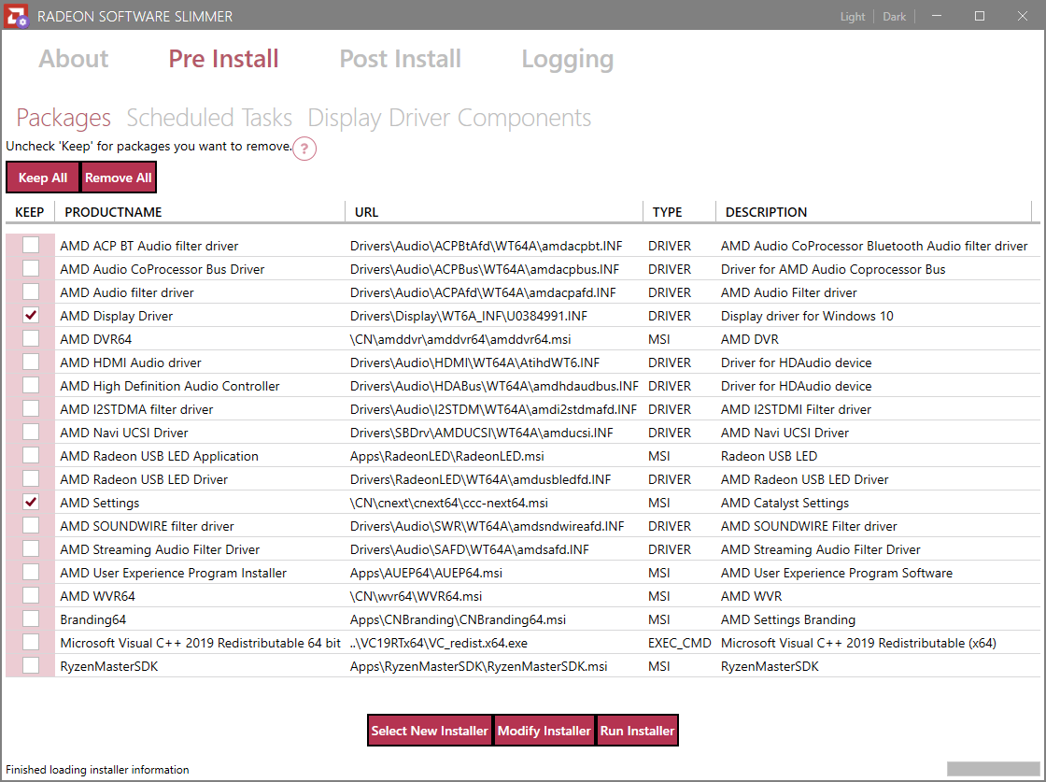Open the About tab
This screenshot has height=782, width=1046.
click(74, 59)
